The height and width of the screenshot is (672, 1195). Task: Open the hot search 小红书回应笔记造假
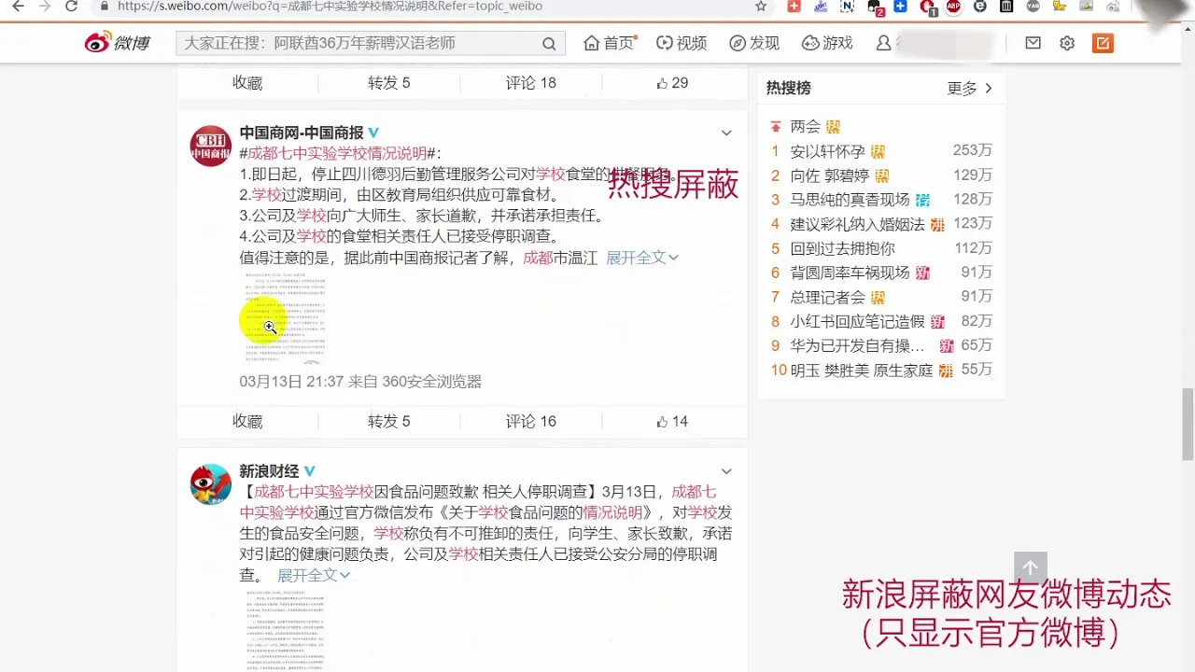[x=857, y=321]
